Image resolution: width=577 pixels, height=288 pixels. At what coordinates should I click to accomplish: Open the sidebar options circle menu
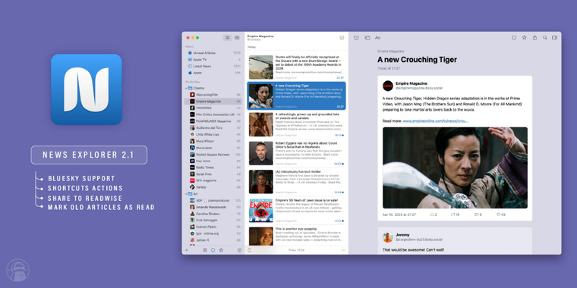click(240, 250)
